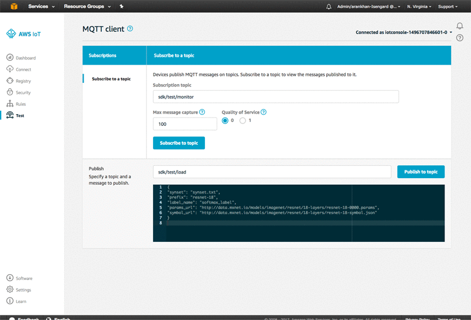Open the Max message capture help tooltip
The height and width of the screenshot is (320, 471).
point(202,112)
